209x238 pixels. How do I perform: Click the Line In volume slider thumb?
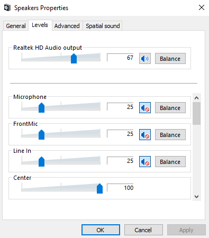tap(41, 161)
